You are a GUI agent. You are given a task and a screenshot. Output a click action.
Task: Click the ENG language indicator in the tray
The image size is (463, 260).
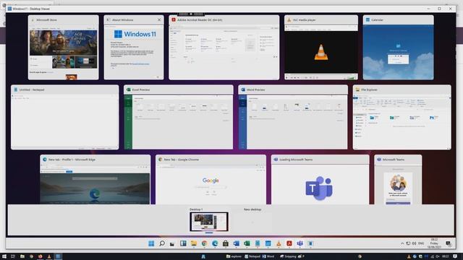tap(421, 243)
